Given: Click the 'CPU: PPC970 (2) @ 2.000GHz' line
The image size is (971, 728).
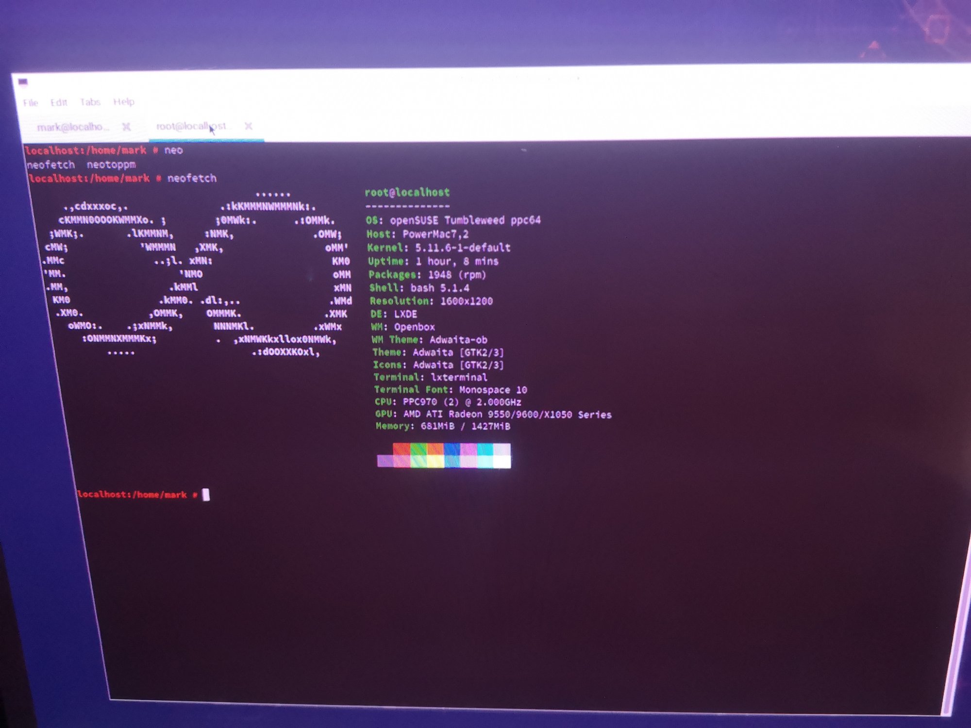Looking at the screenshot, I should pos(448,402).
